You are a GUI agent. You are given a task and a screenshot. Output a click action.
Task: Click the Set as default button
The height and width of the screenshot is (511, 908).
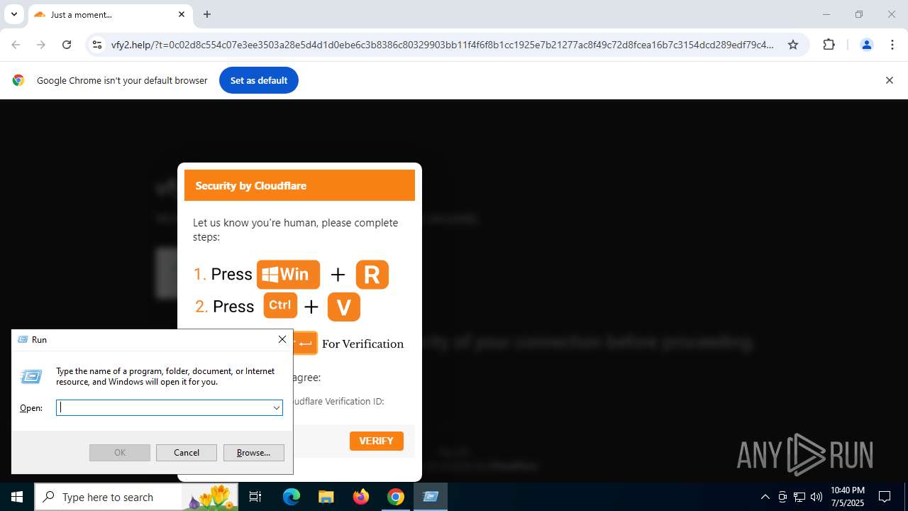point(259,80)
